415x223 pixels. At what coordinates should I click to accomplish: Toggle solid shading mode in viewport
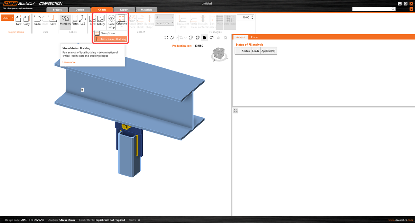[x=204, y=37]
